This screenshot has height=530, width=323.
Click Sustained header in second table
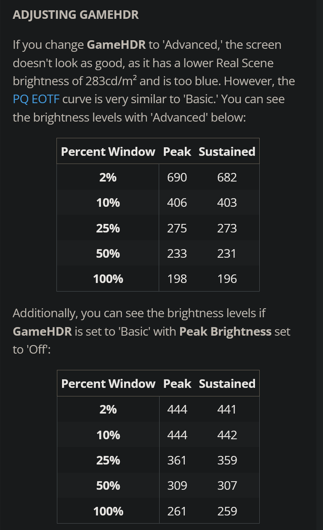(x=227, y=384)
